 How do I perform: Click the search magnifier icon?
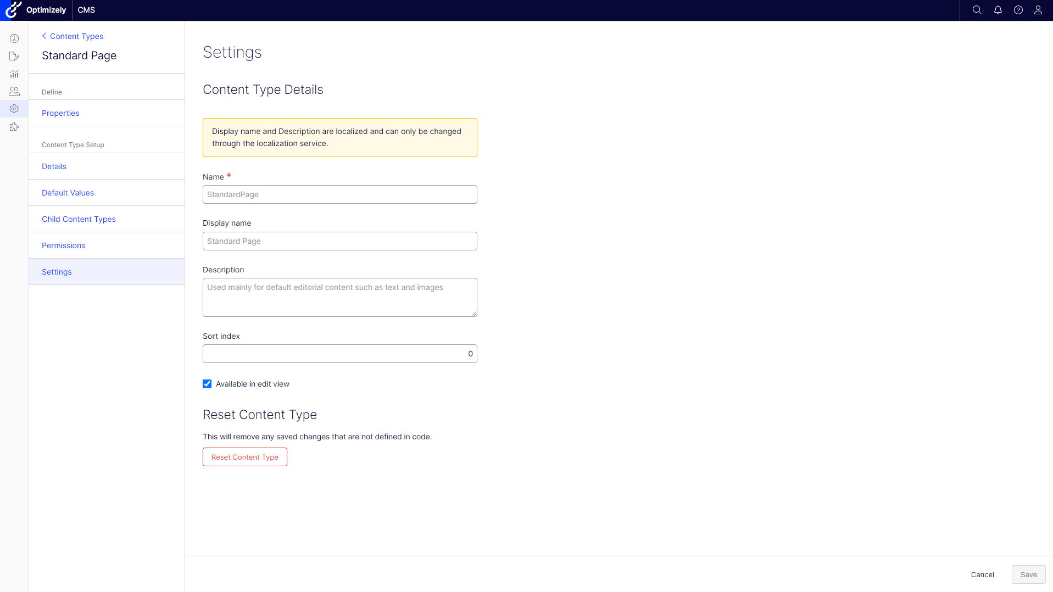(977, 10)
